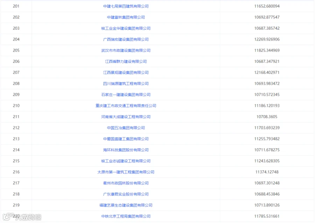Select the rank number 201 cell

(x=16, y=6)
